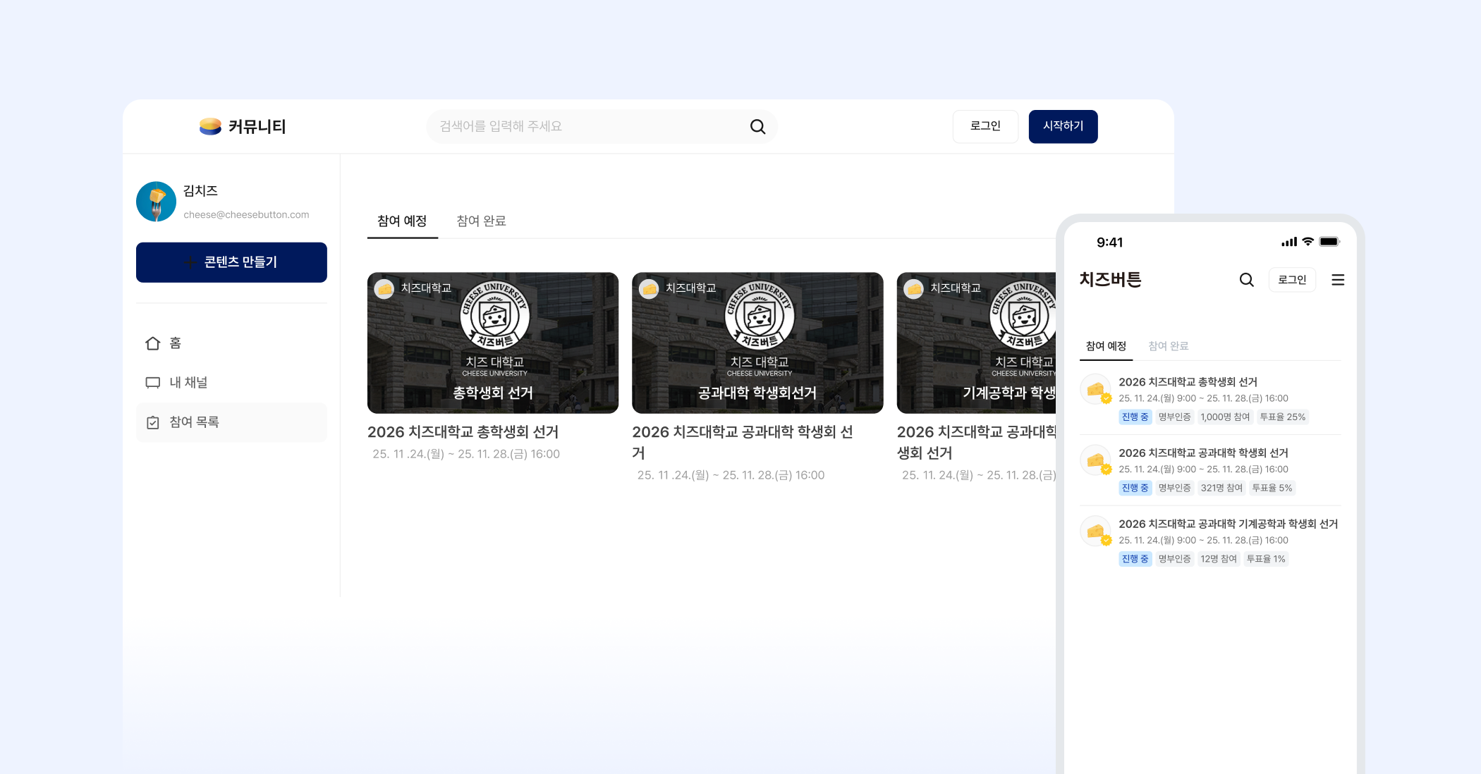
Task: Click the home icon in sidebar
Action: pyautogui.click(x=153, y=343)
